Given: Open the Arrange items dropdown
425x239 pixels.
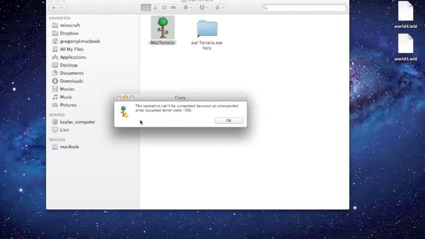Looking at the screenshot, I should 219,7.
